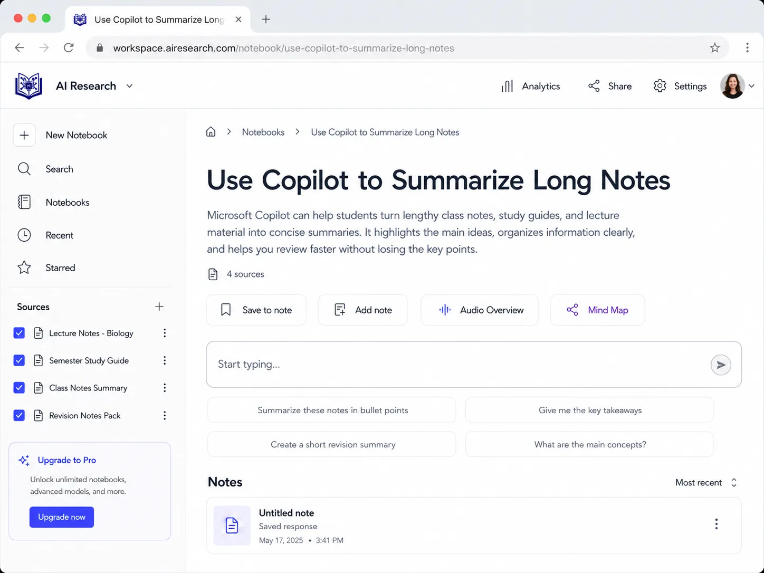The image size is (764, 573).
Task: Uncheck the Lecture Notes - Biology source
Action: pos(19,333)
